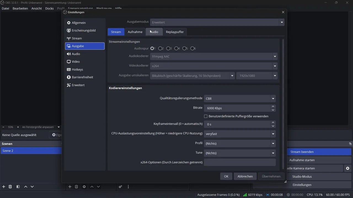353x198 pixels.
Task: Open the Bikubisch scaling filter dropdown
Action: click(x=192, y=76)
